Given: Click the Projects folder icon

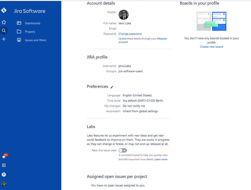Looking at the screenshot, I should click(19, 31).
